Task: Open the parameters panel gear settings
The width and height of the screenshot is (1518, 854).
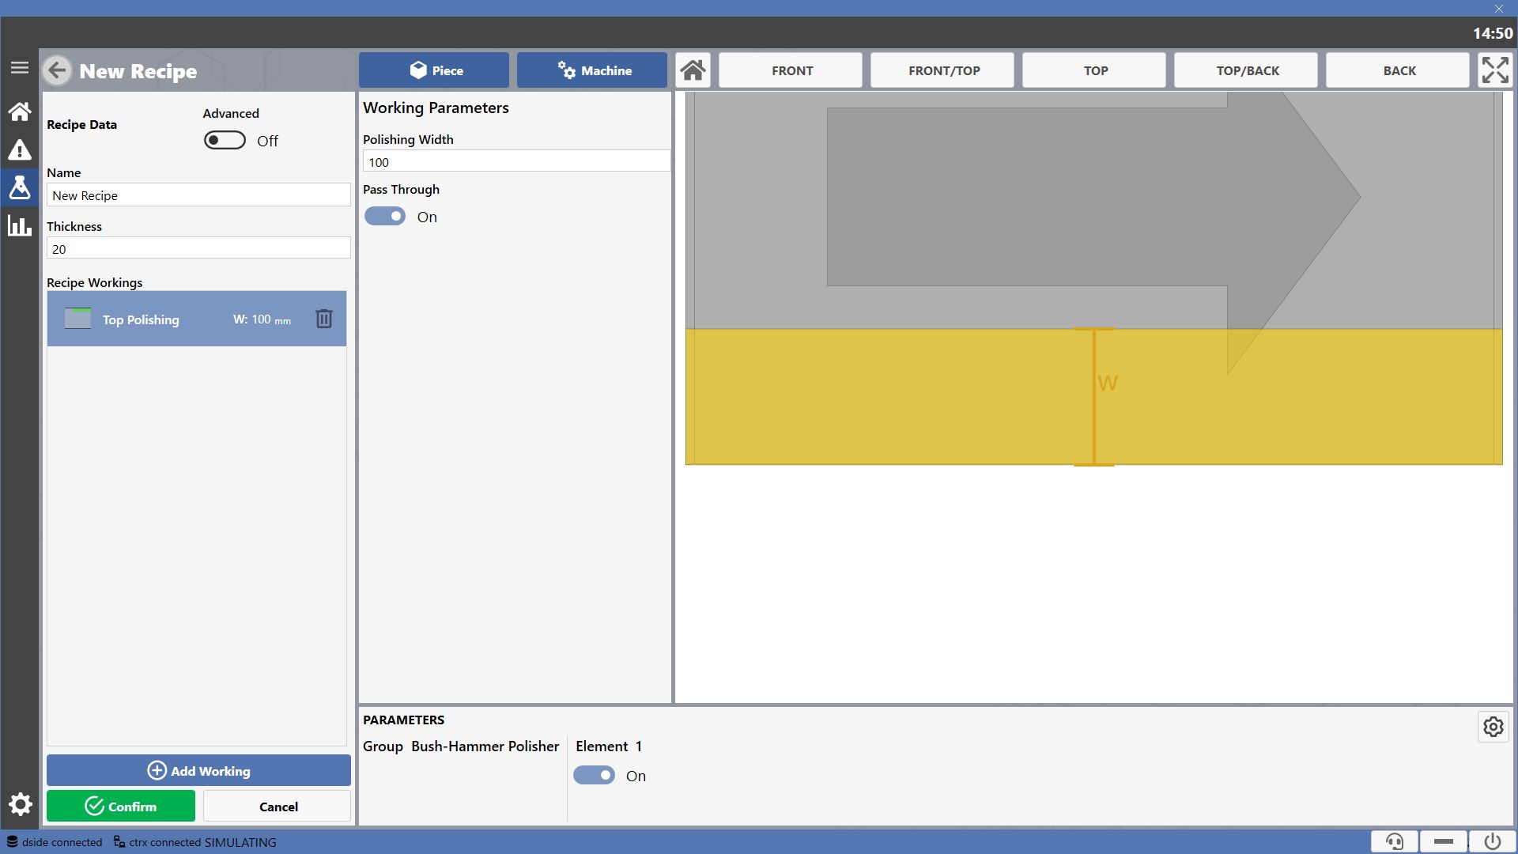Action: (1493, 727)
